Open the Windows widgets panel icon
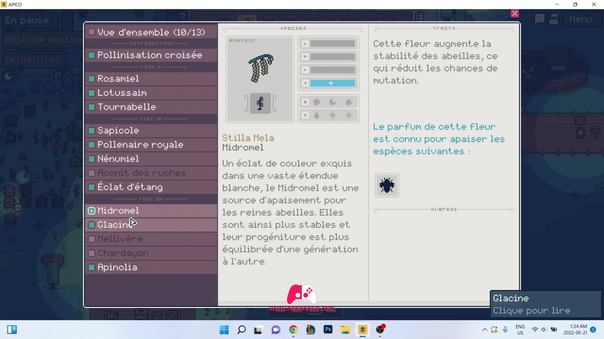Image resolution: width=604 pixels, height=339 pixels. tap(12, 330)
